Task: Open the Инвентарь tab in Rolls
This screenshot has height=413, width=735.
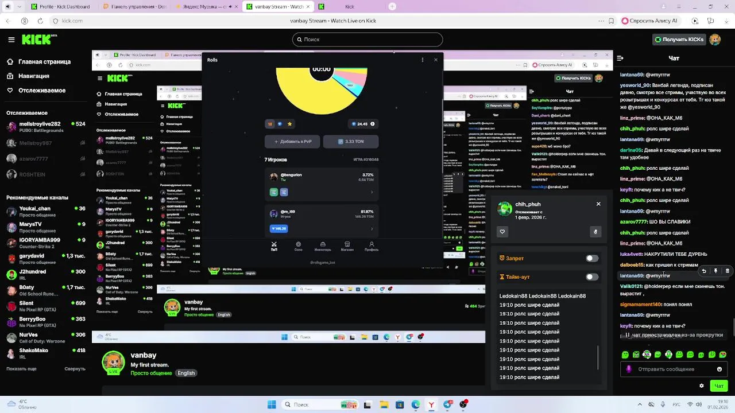Action: [x=323, y=246]
